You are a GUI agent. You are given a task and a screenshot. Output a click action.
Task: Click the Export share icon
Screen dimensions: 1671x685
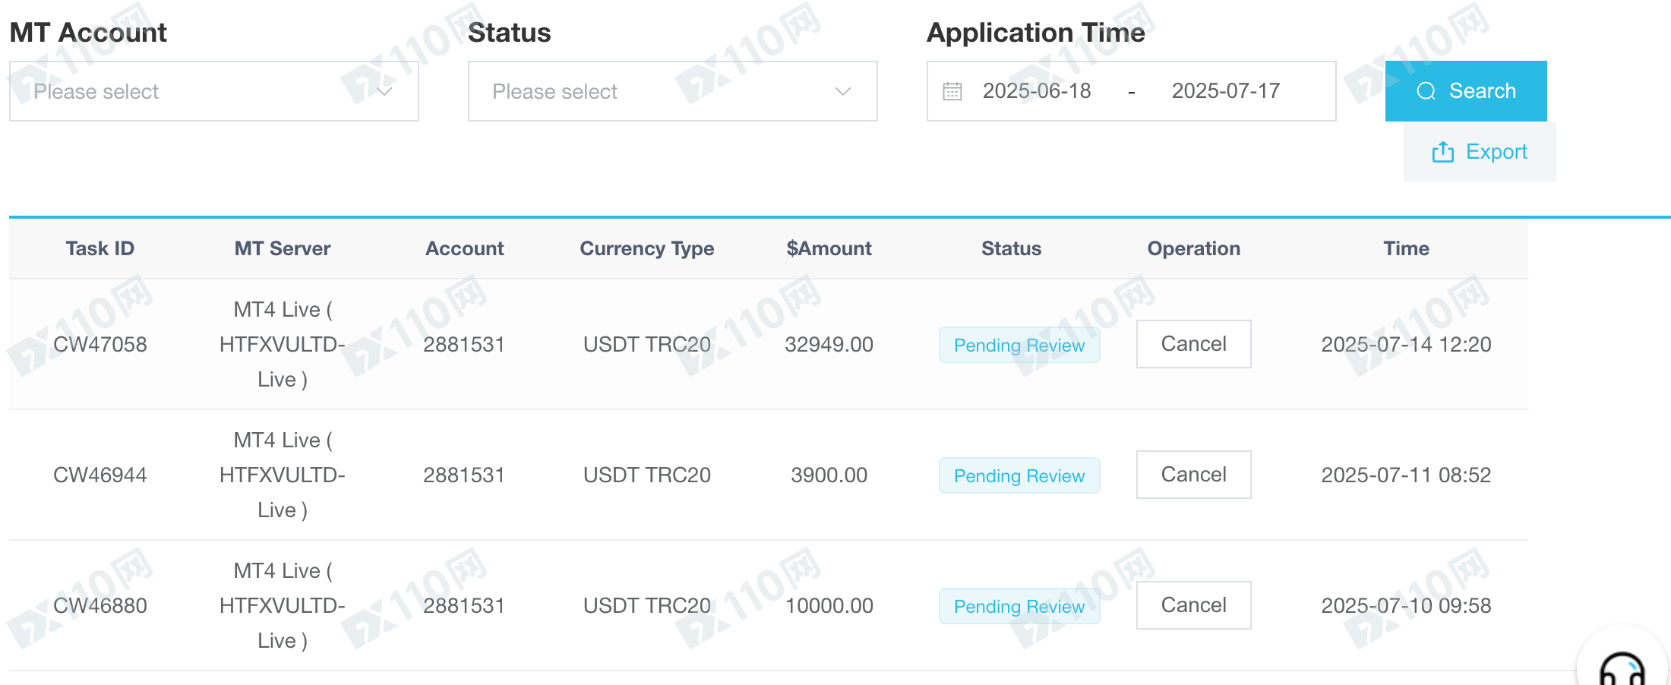(x=1442, y=153)
